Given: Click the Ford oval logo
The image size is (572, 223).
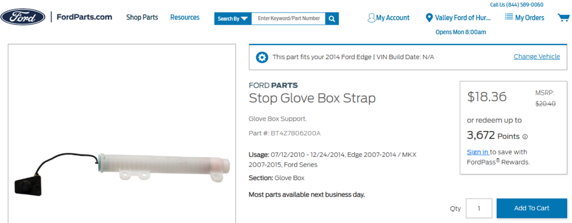Looking at the screenshot, I should (x=23, y=17).
